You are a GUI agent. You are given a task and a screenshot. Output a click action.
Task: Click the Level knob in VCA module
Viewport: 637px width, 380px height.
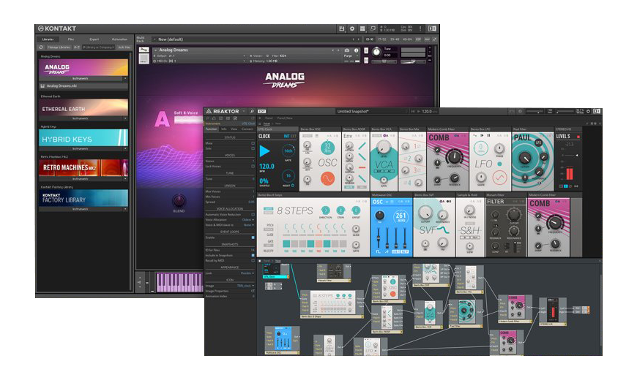pyautogui.click(x=383, y=147)
